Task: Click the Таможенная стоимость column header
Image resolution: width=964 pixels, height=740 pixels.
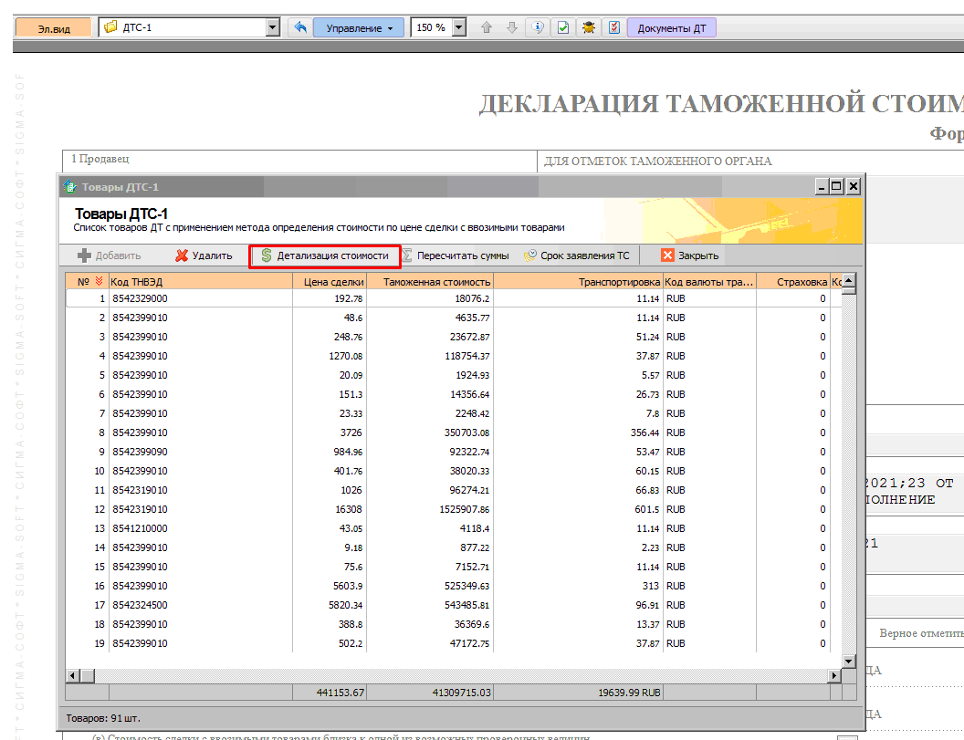Action: [x=430, y=282]
